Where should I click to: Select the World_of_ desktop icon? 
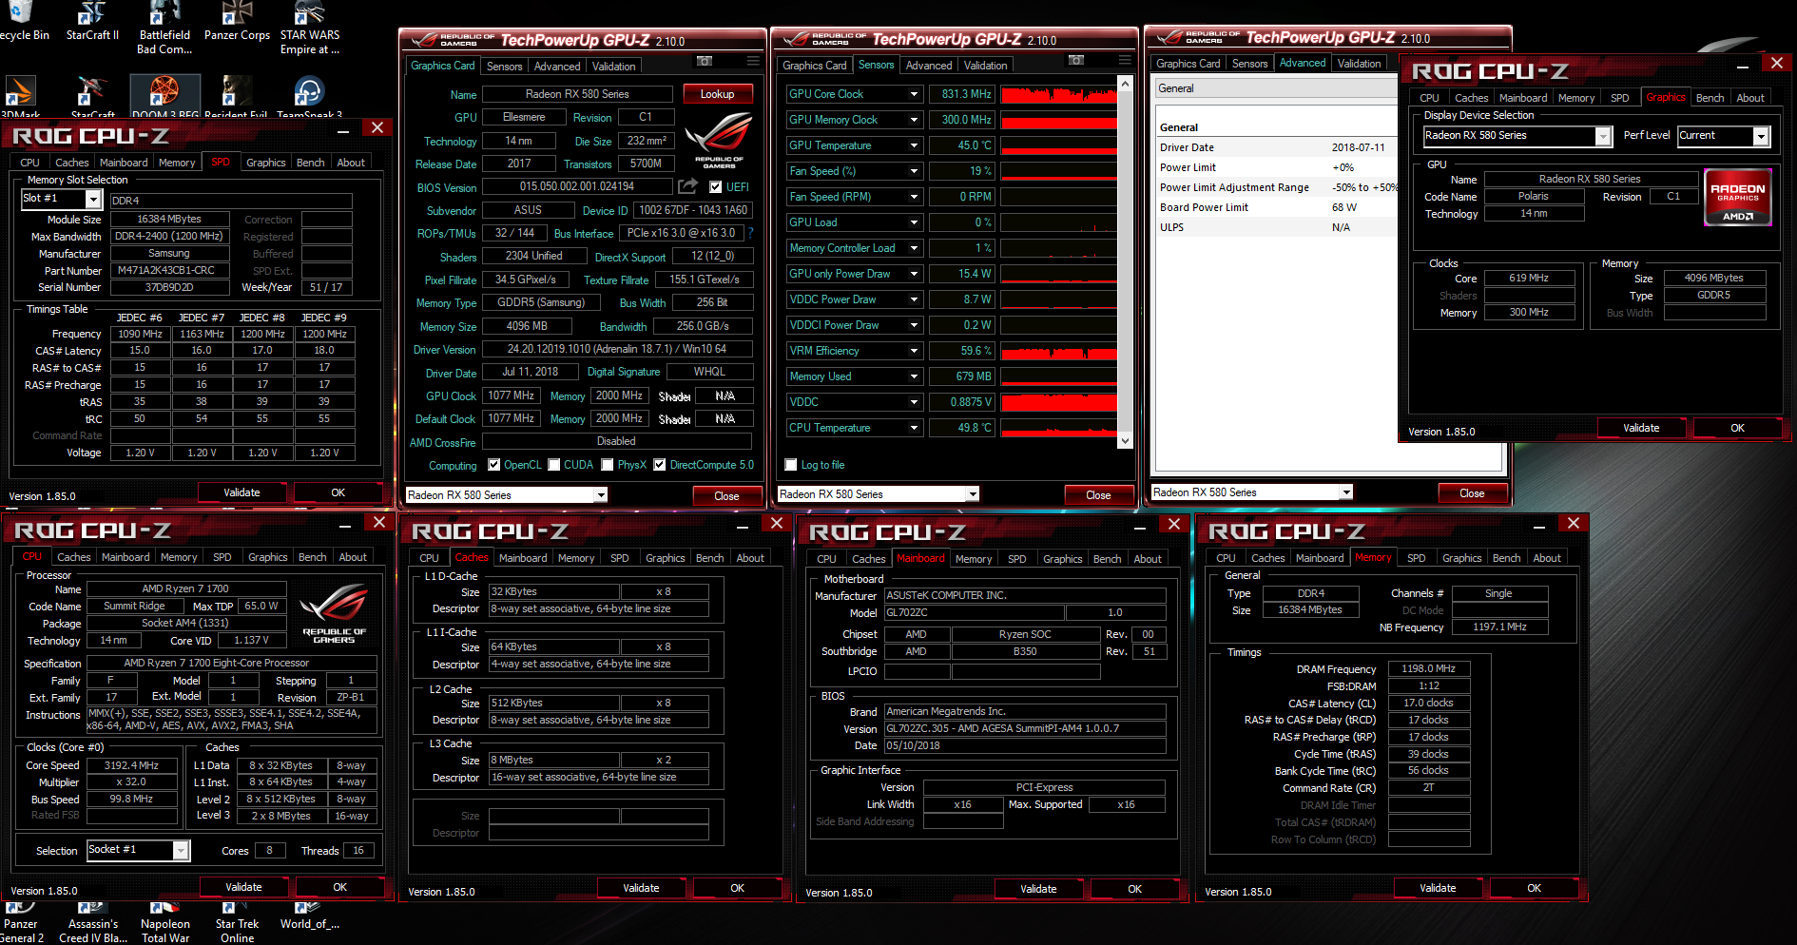coord(309,917)
